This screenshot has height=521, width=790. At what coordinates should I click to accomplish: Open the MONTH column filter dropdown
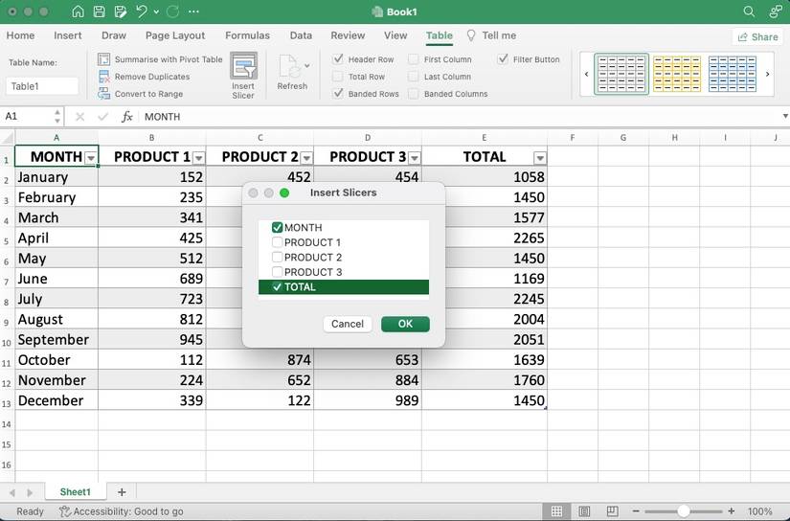point(91,158)
